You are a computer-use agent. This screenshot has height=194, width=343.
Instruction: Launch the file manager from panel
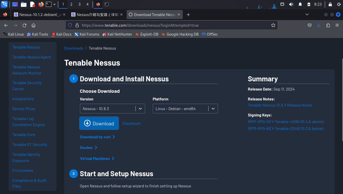24,4
